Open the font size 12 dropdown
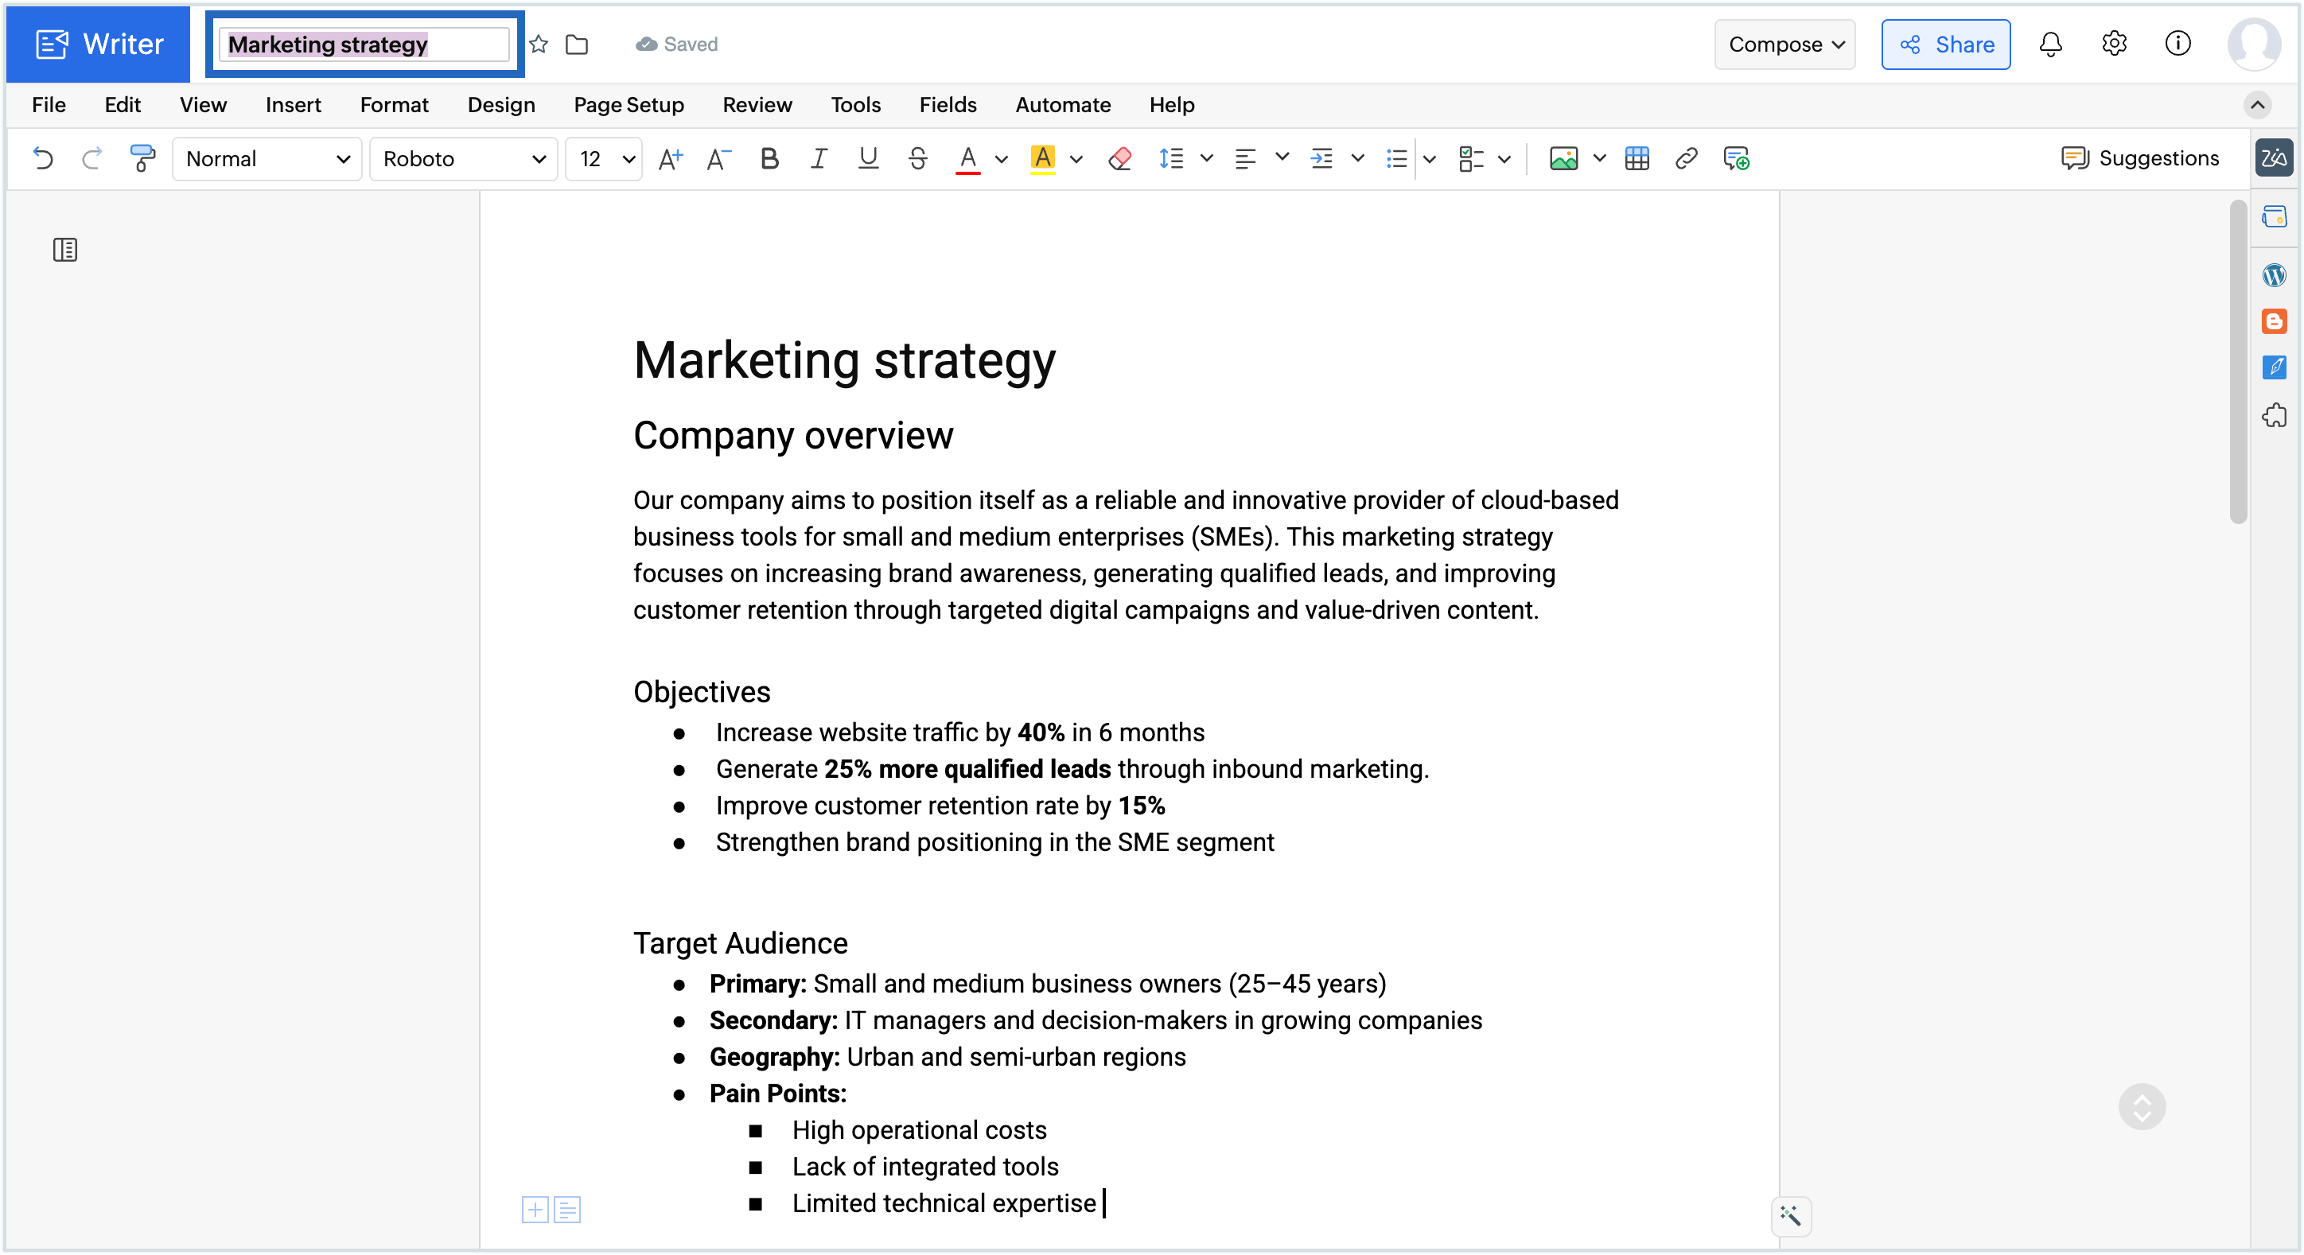The image size is (2304, 1255). click(605, 158)
